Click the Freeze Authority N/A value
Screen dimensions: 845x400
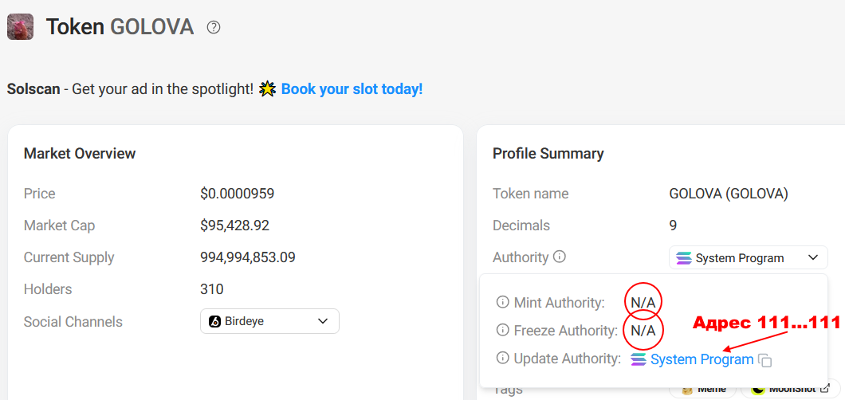(x=643, y=330)
